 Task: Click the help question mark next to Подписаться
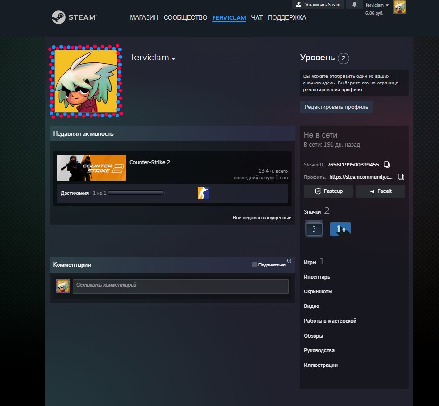pos(289,261)
